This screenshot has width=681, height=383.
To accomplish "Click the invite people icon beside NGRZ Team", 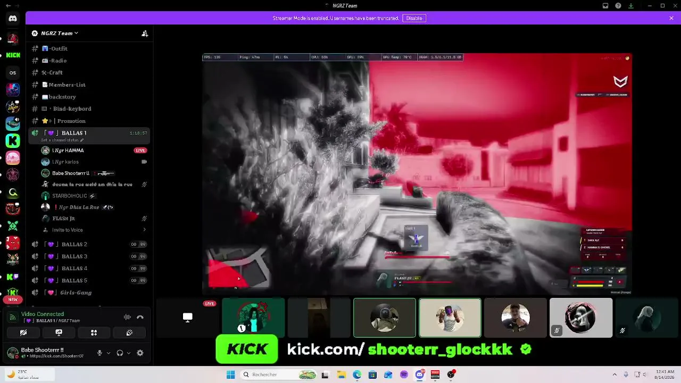I will 145,33.
